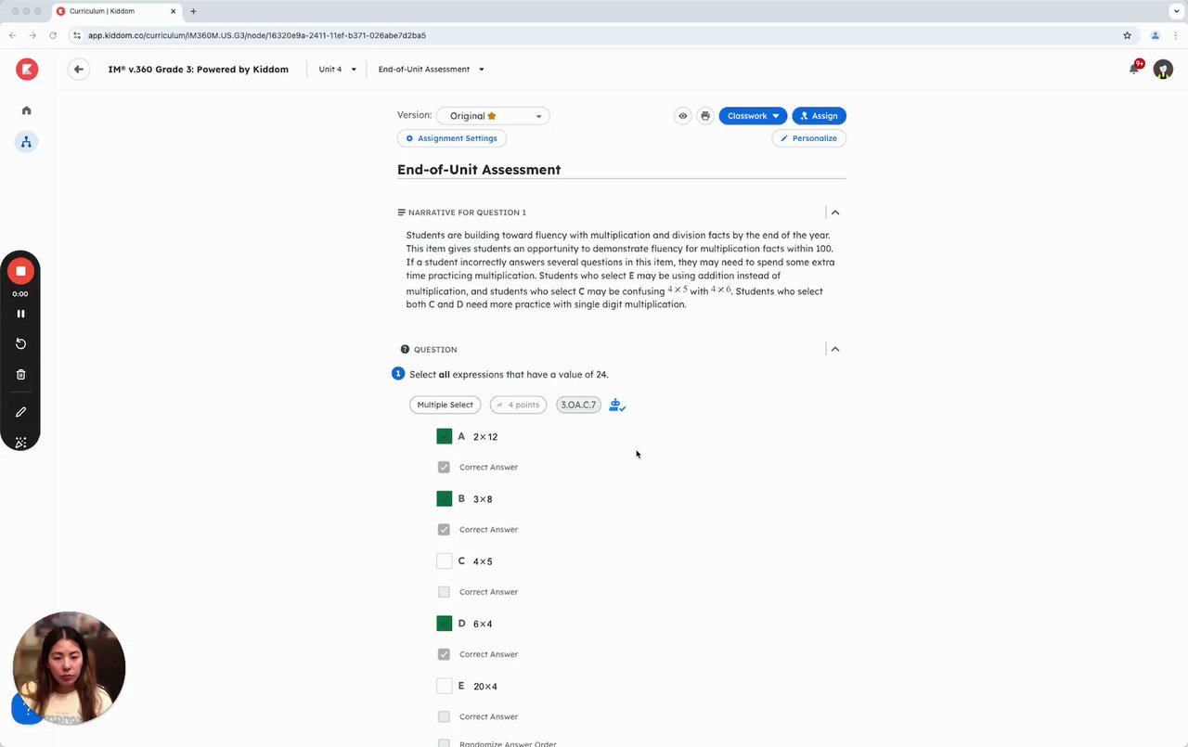Click the auto-grade robot icon
Screen dimensions: 1188x747
pos(617,406)
